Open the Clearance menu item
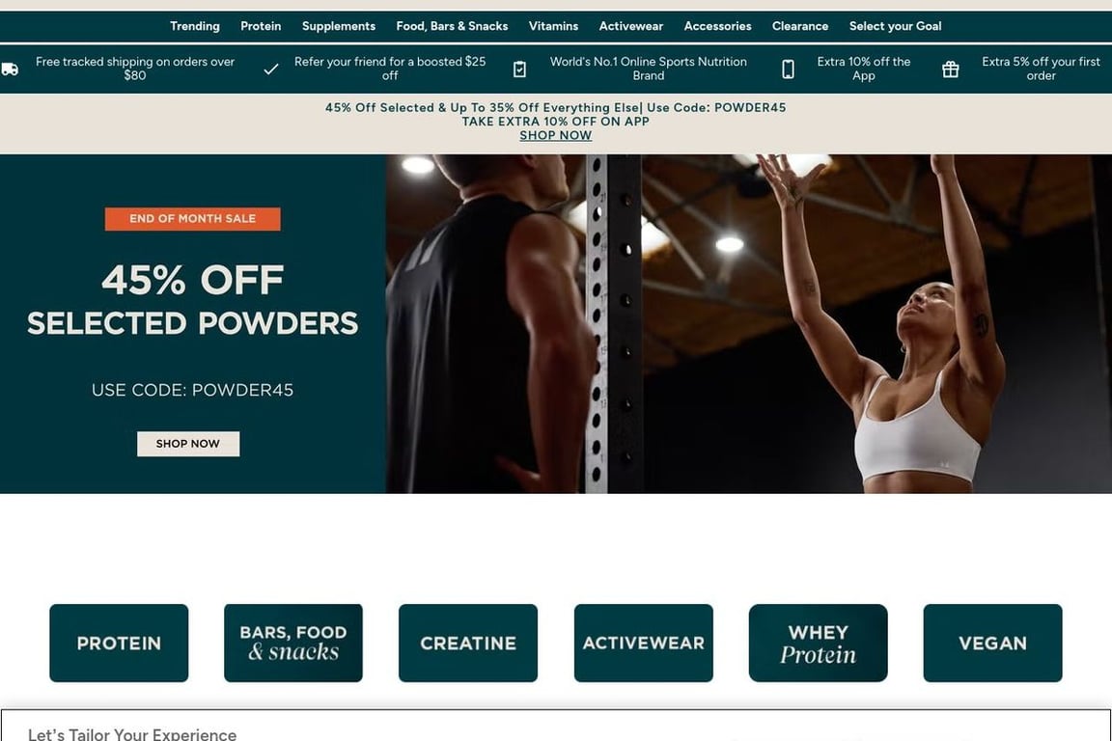The width and height of the screenshot is (1112, 741). [x=800, y=26]
